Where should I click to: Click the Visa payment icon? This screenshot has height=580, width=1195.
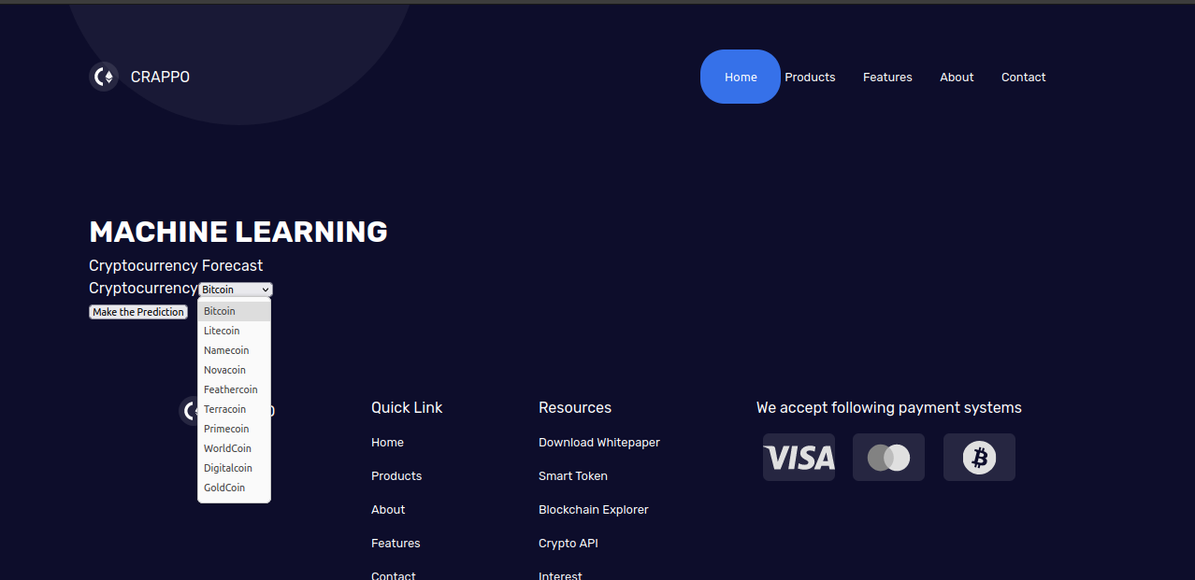pos(799,458)
